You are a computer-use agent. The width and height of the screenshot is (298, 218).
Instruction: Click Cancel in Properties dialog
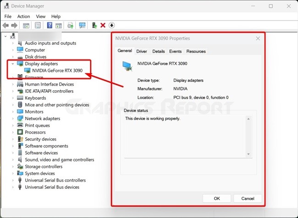pos(248,198)
